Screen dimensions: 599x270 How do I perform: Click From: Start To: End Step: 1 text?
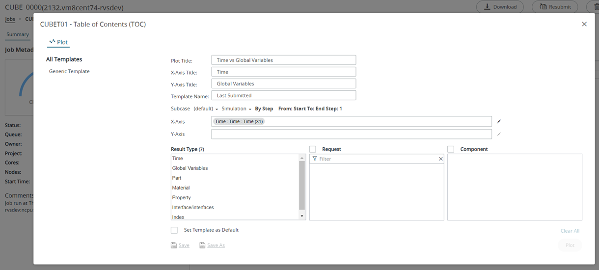pyautogui.click(x=310, y=108)
